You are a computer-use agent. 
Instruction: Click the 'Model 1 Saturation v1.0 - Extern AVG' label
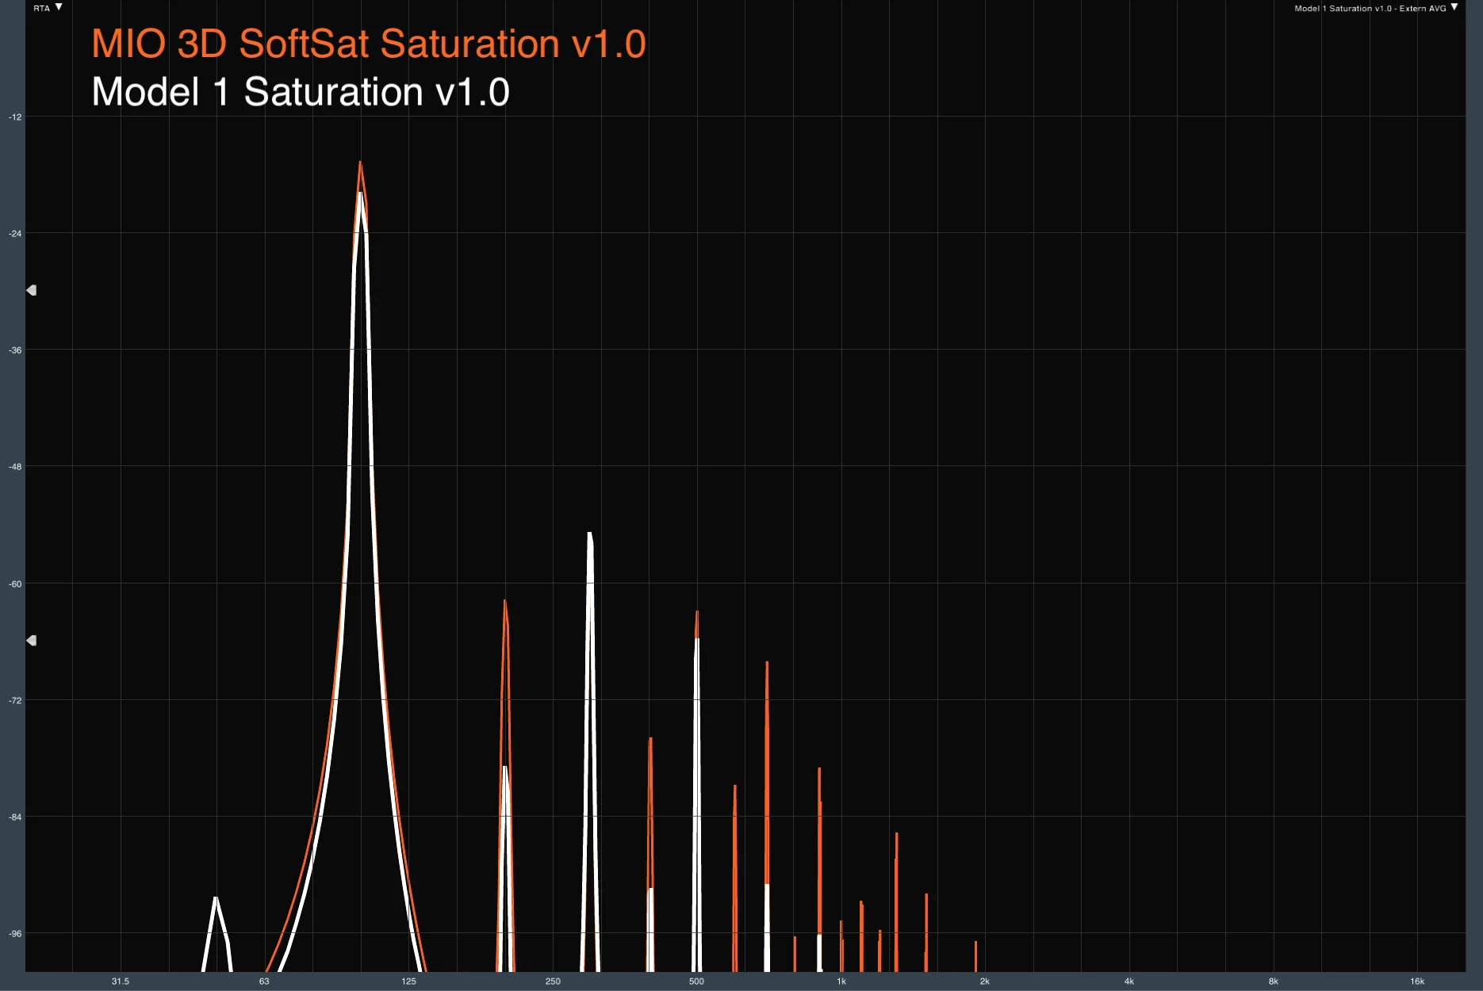pos(1370,8)
